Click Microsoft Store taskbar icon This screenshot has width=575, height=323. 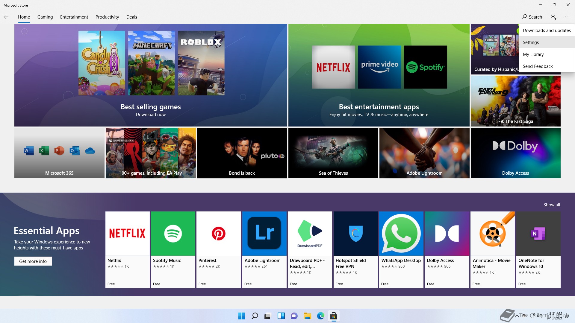334,316
